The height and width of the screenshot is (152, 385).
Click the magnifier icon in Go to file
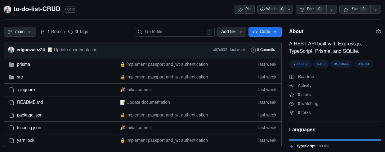pyautogui.click(x=140, y=32)
